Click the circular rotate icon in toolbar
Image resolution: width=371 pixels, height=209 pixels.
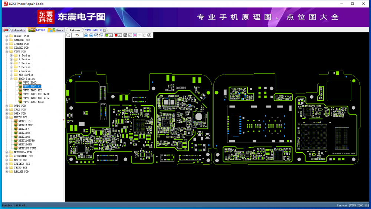[149, 35]
